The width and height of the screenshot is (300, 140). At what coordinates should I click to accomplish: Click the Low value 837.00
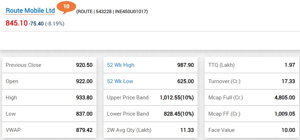point(84,114)
